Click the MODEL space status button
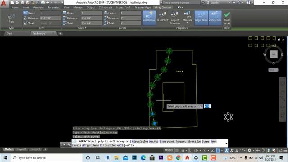288x162 pixels. 169,150
